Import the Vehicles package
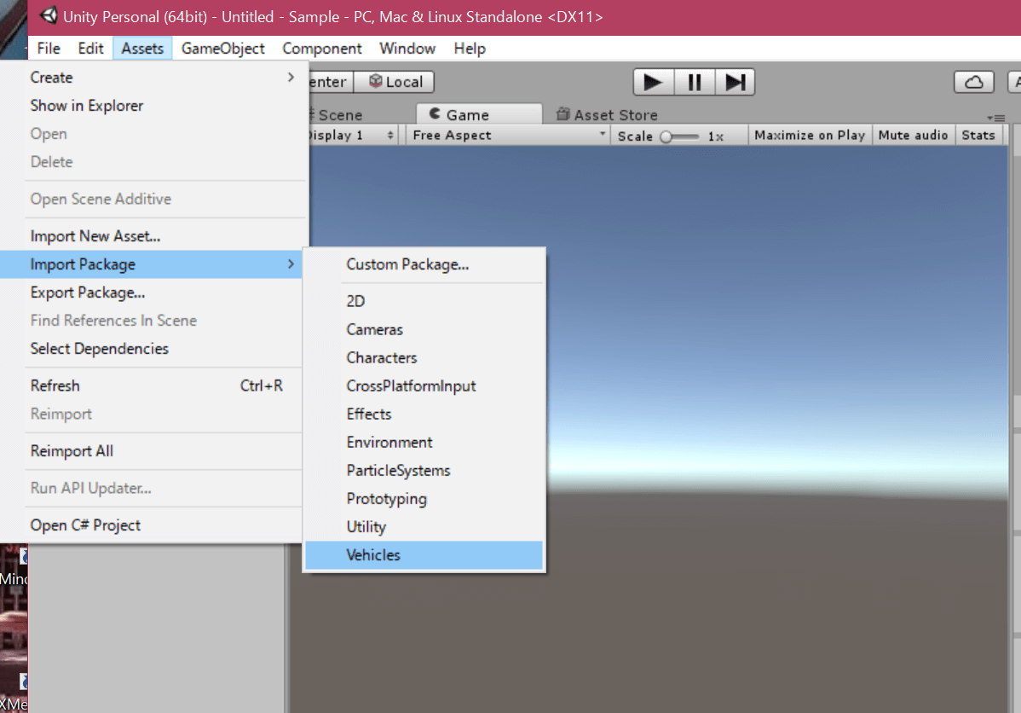 (x=424, y=554)
